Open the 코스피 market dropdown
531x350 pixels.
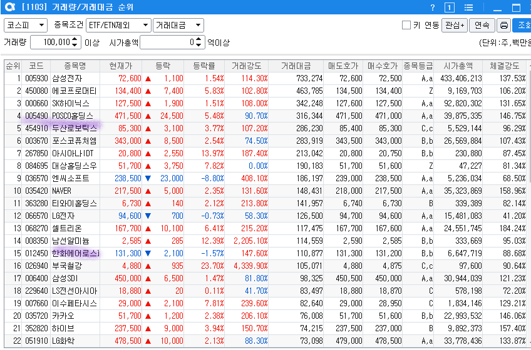pyautogui.click(x=26, y=26)
